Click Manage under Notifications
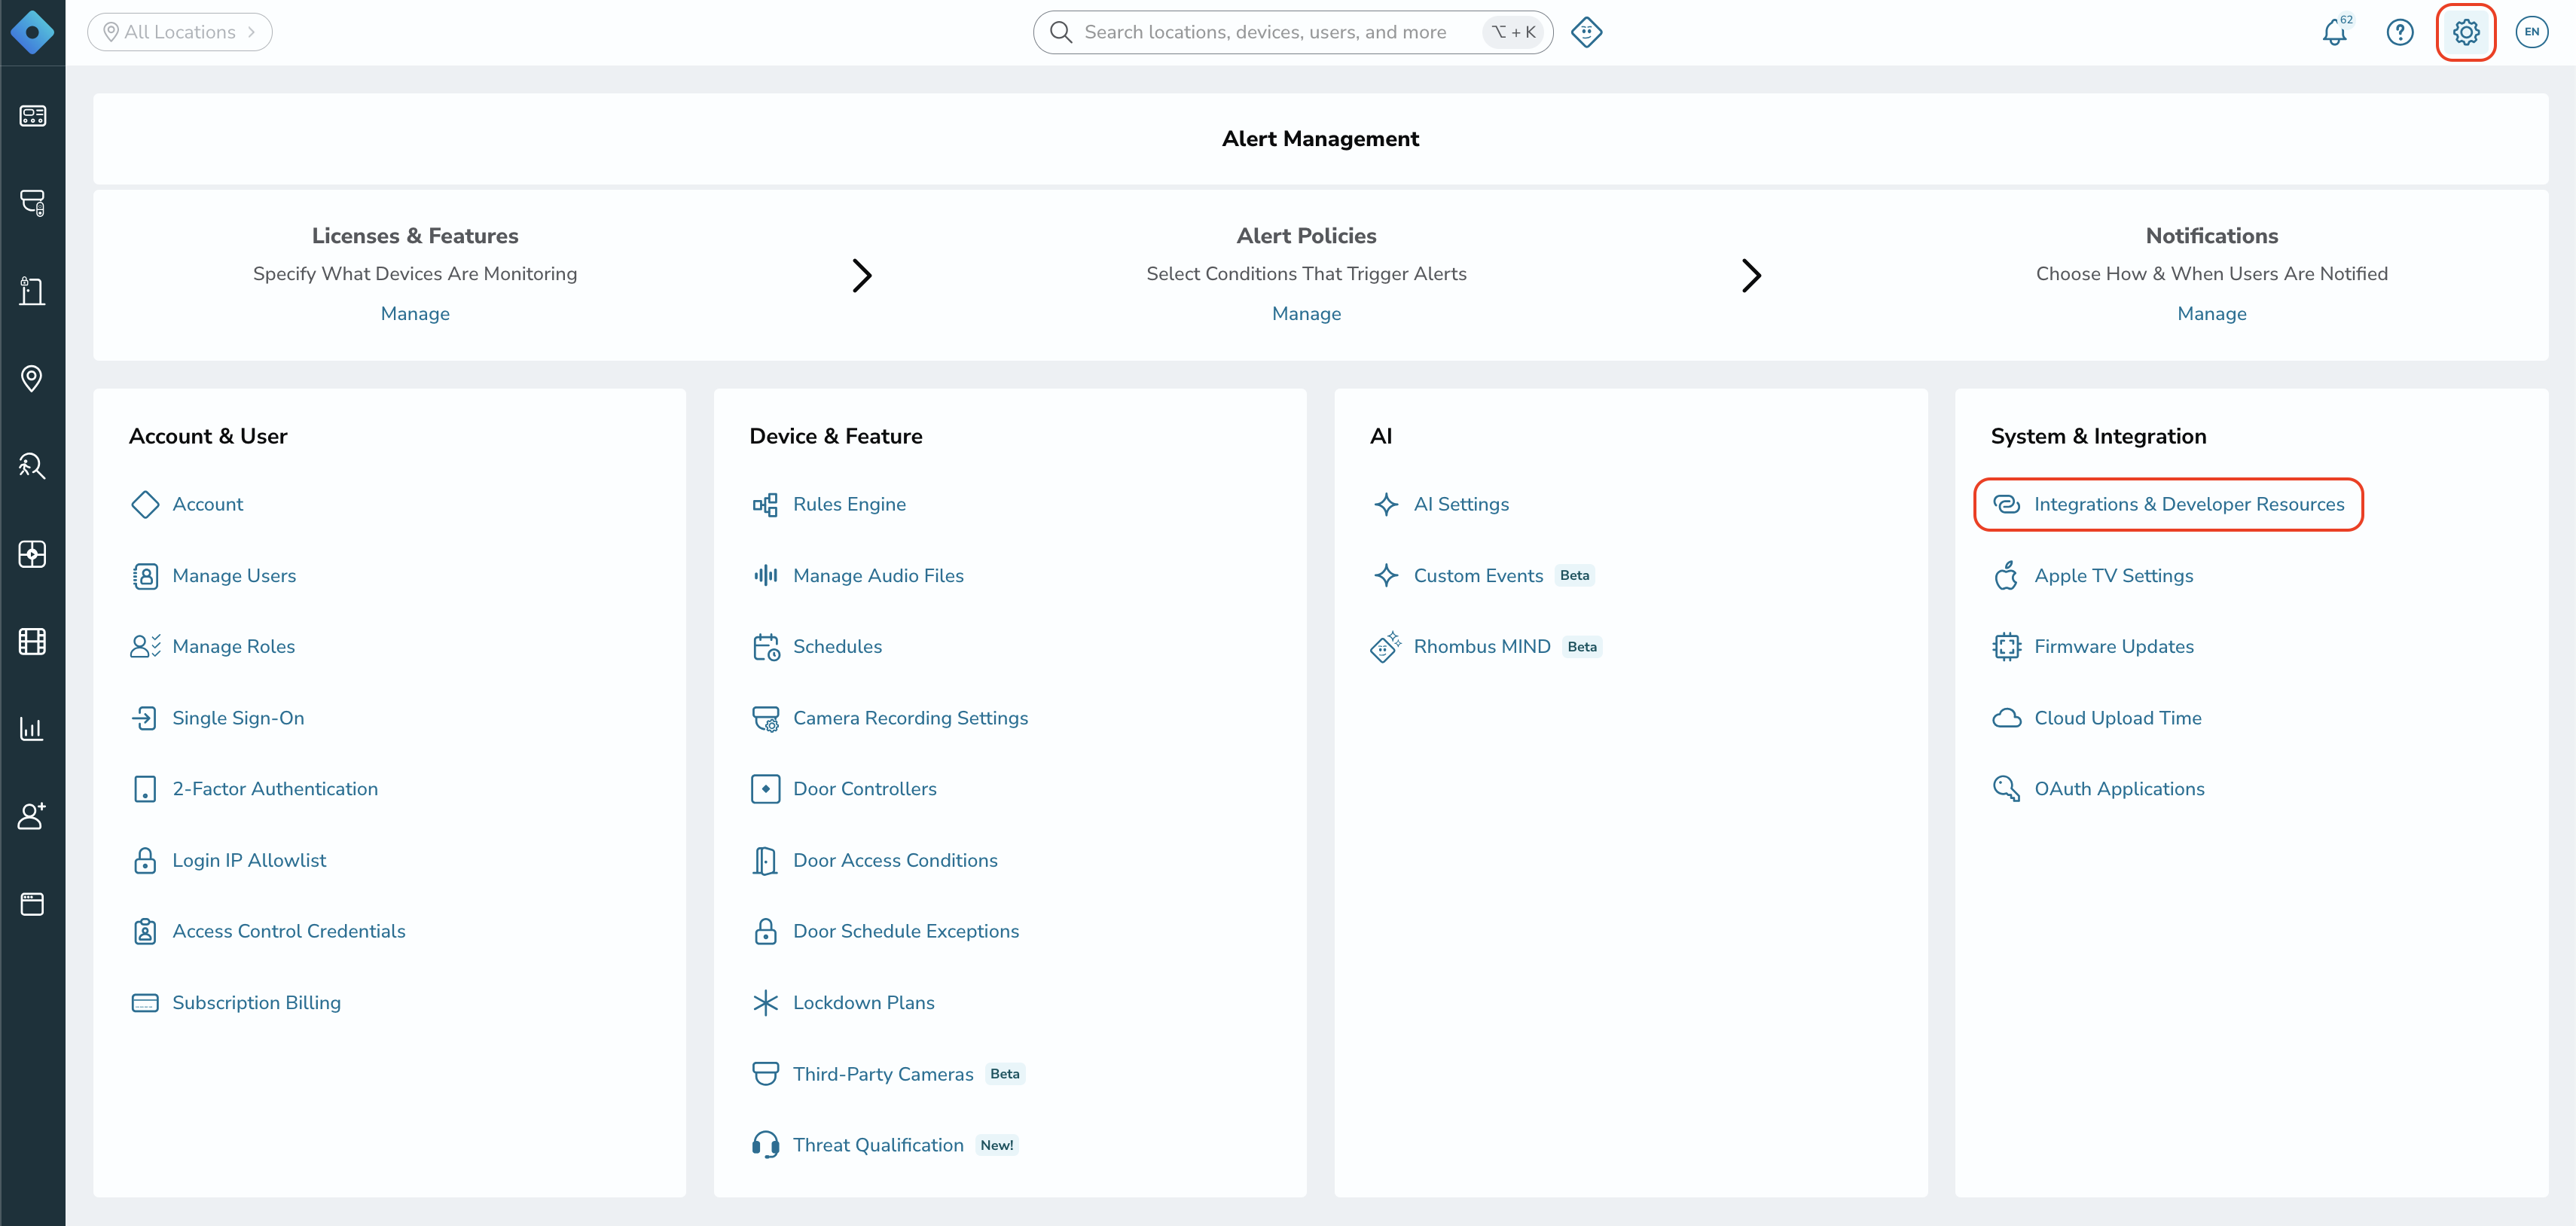 (x=2212, y=313)
